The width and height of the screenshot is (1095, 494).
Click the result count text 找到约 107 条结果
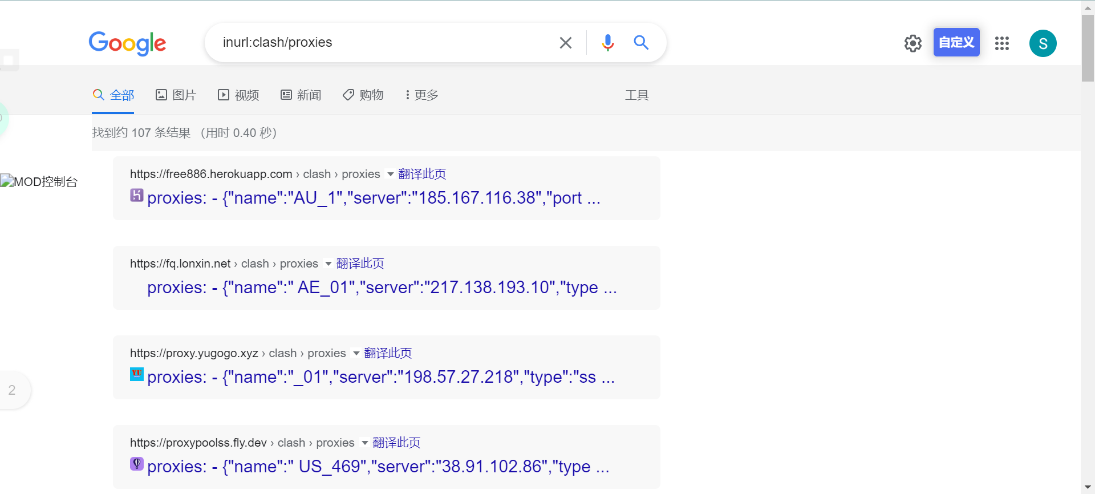click(x=141, y=133)
